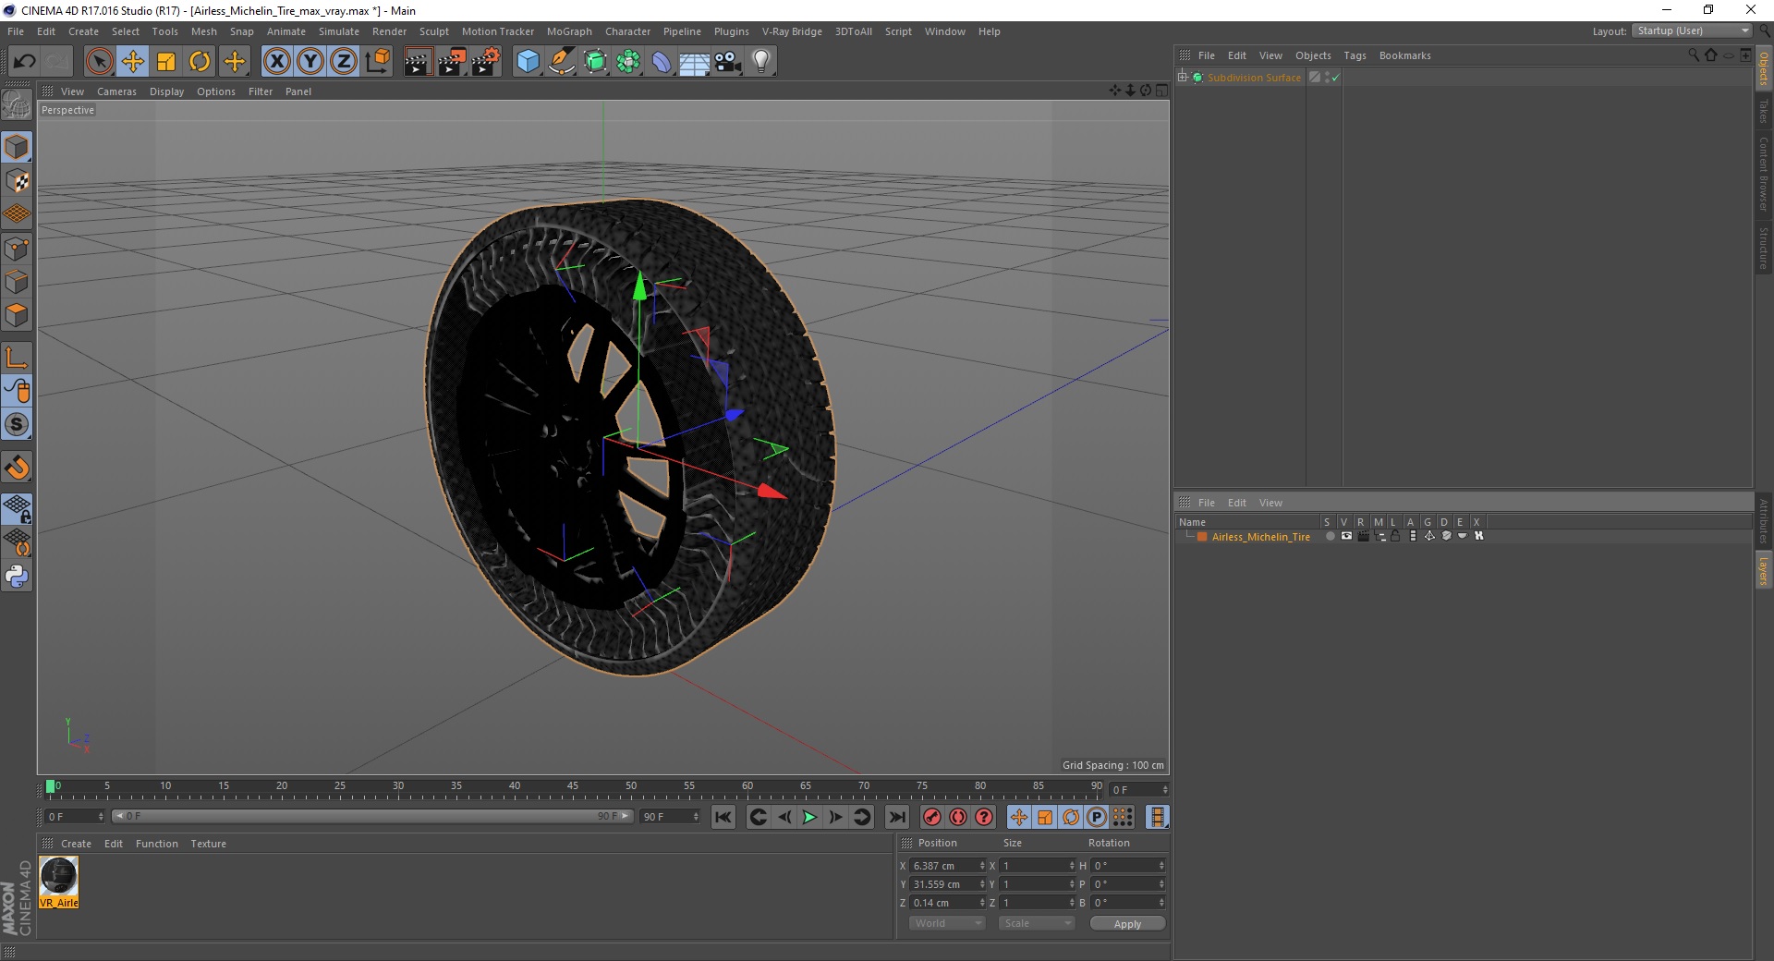Open Edit Render Settings

click(486, 62)
